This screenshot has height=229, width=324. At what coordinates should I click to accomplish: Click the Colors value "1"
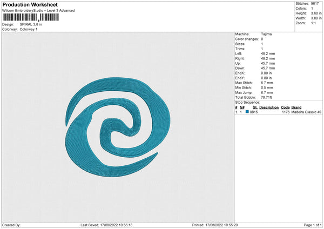coord(312,9)
